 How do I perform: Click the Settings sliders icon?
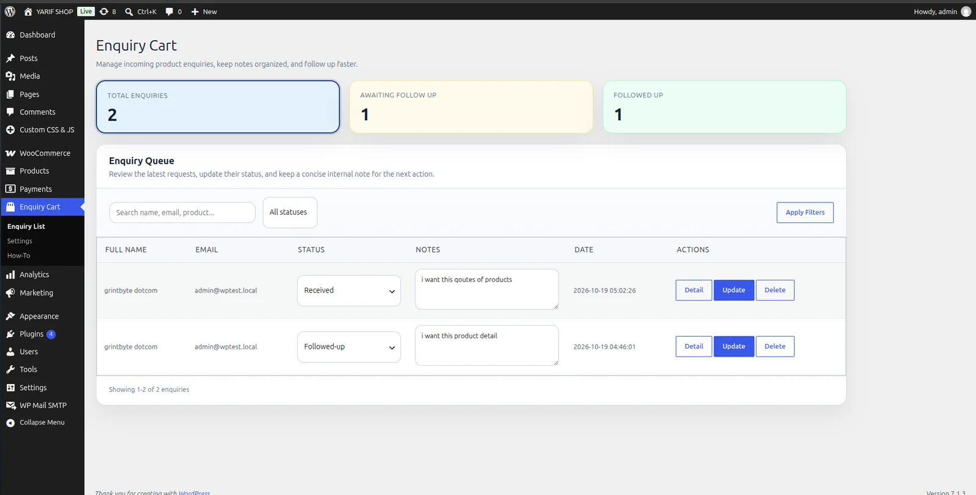[x=10, y=388]
